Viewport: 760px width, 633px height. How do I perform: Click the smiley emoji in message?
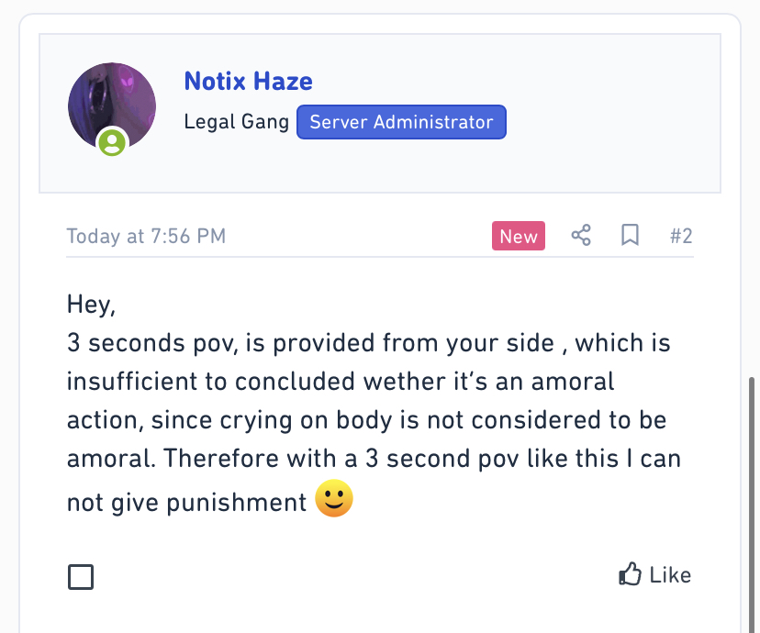pos(334,498)
